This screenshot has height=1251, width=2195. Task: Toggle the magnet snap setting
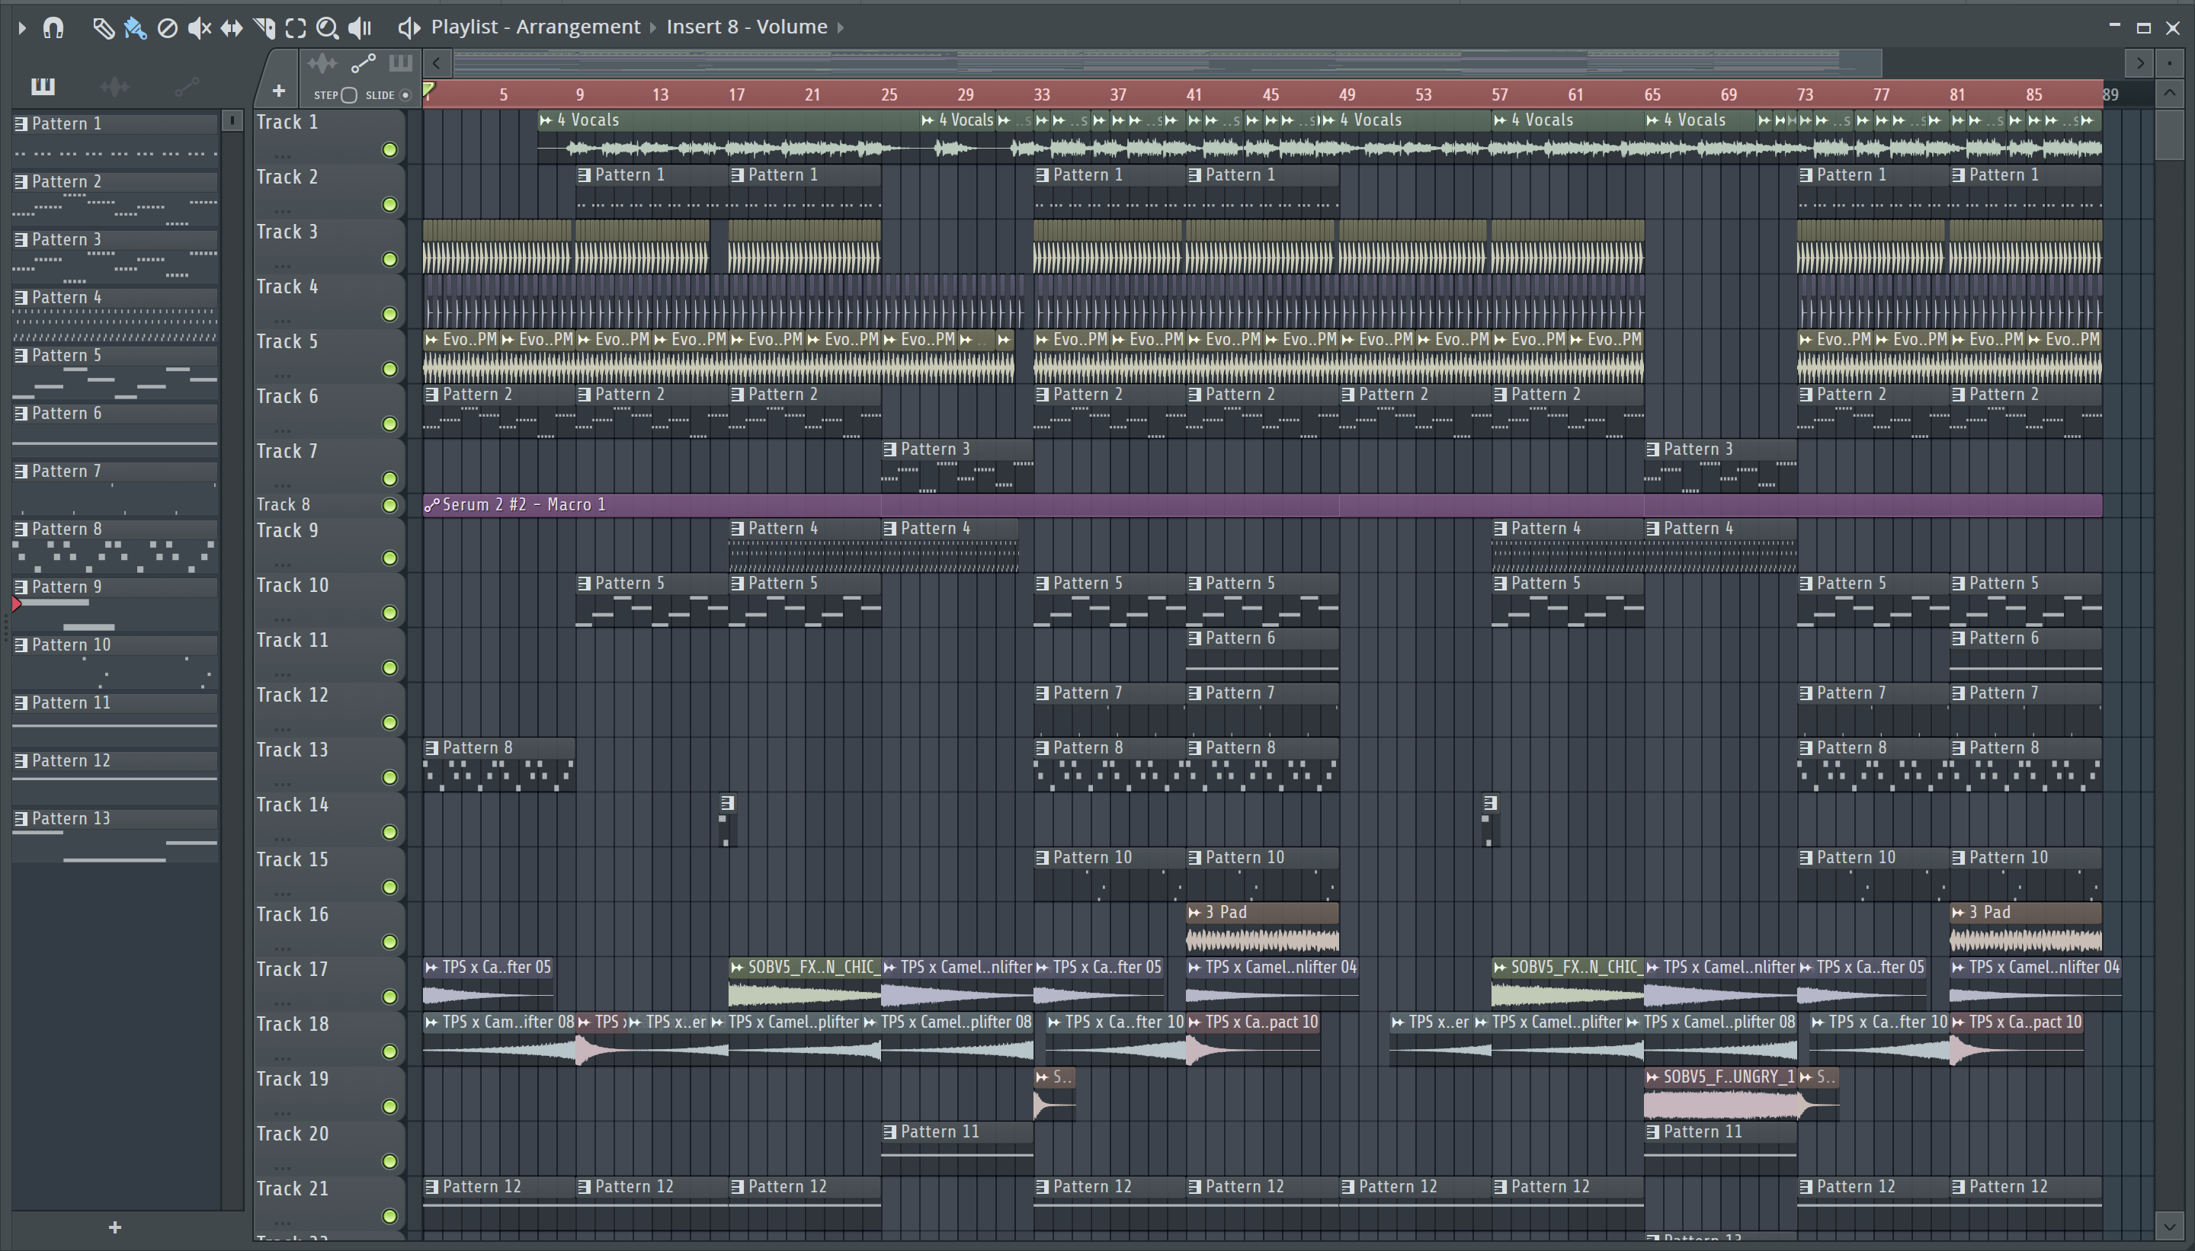tap(53, 27)
